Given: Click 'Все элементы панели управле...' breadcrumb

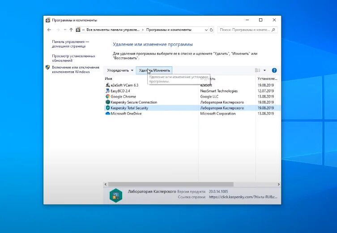Looking at the screenshot, I should 113,30.
